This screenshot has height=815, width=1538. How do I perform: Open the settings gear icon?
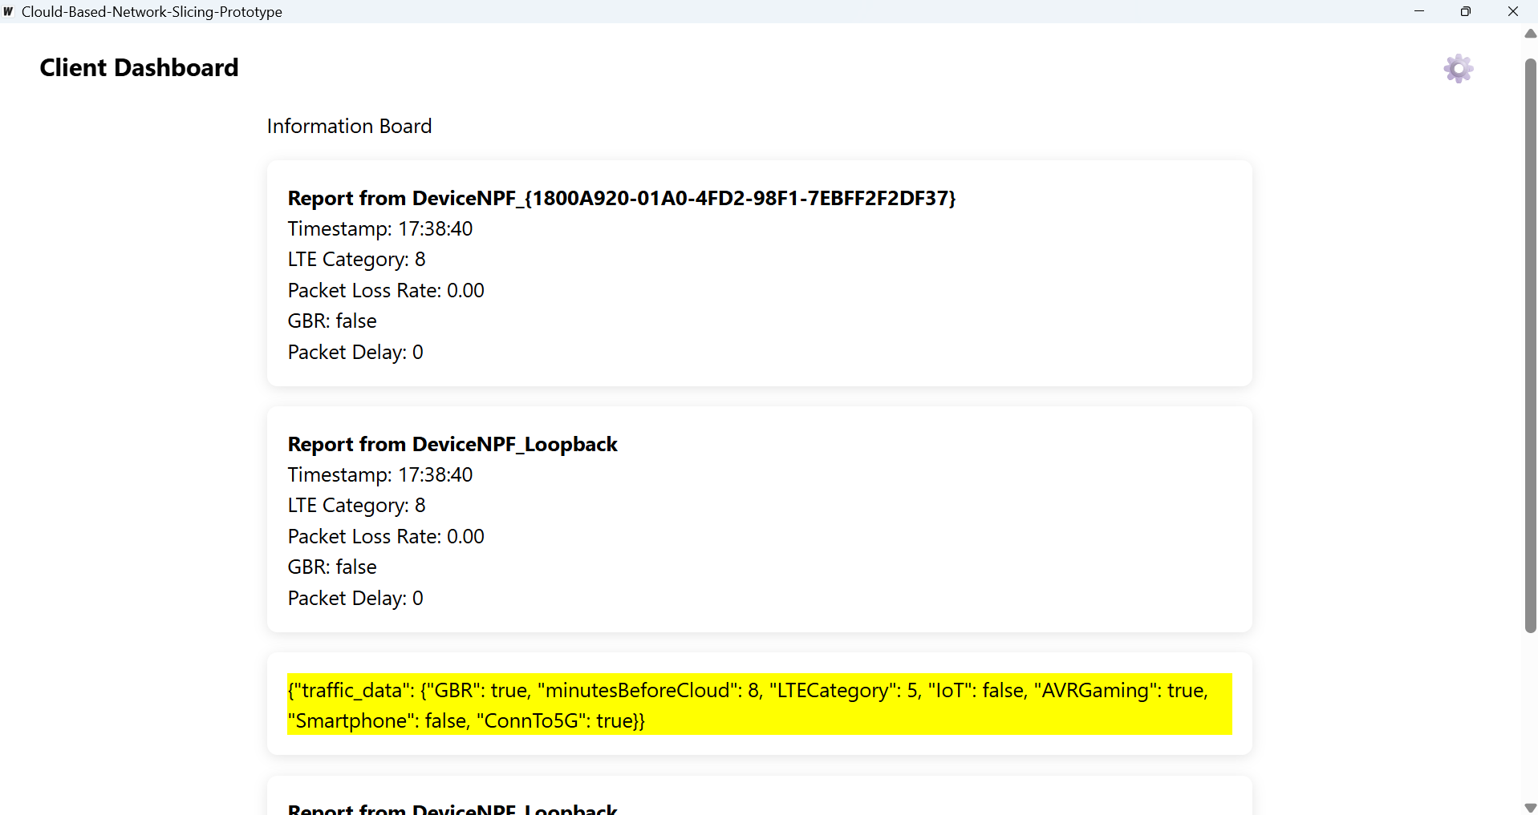[1458, 69]
